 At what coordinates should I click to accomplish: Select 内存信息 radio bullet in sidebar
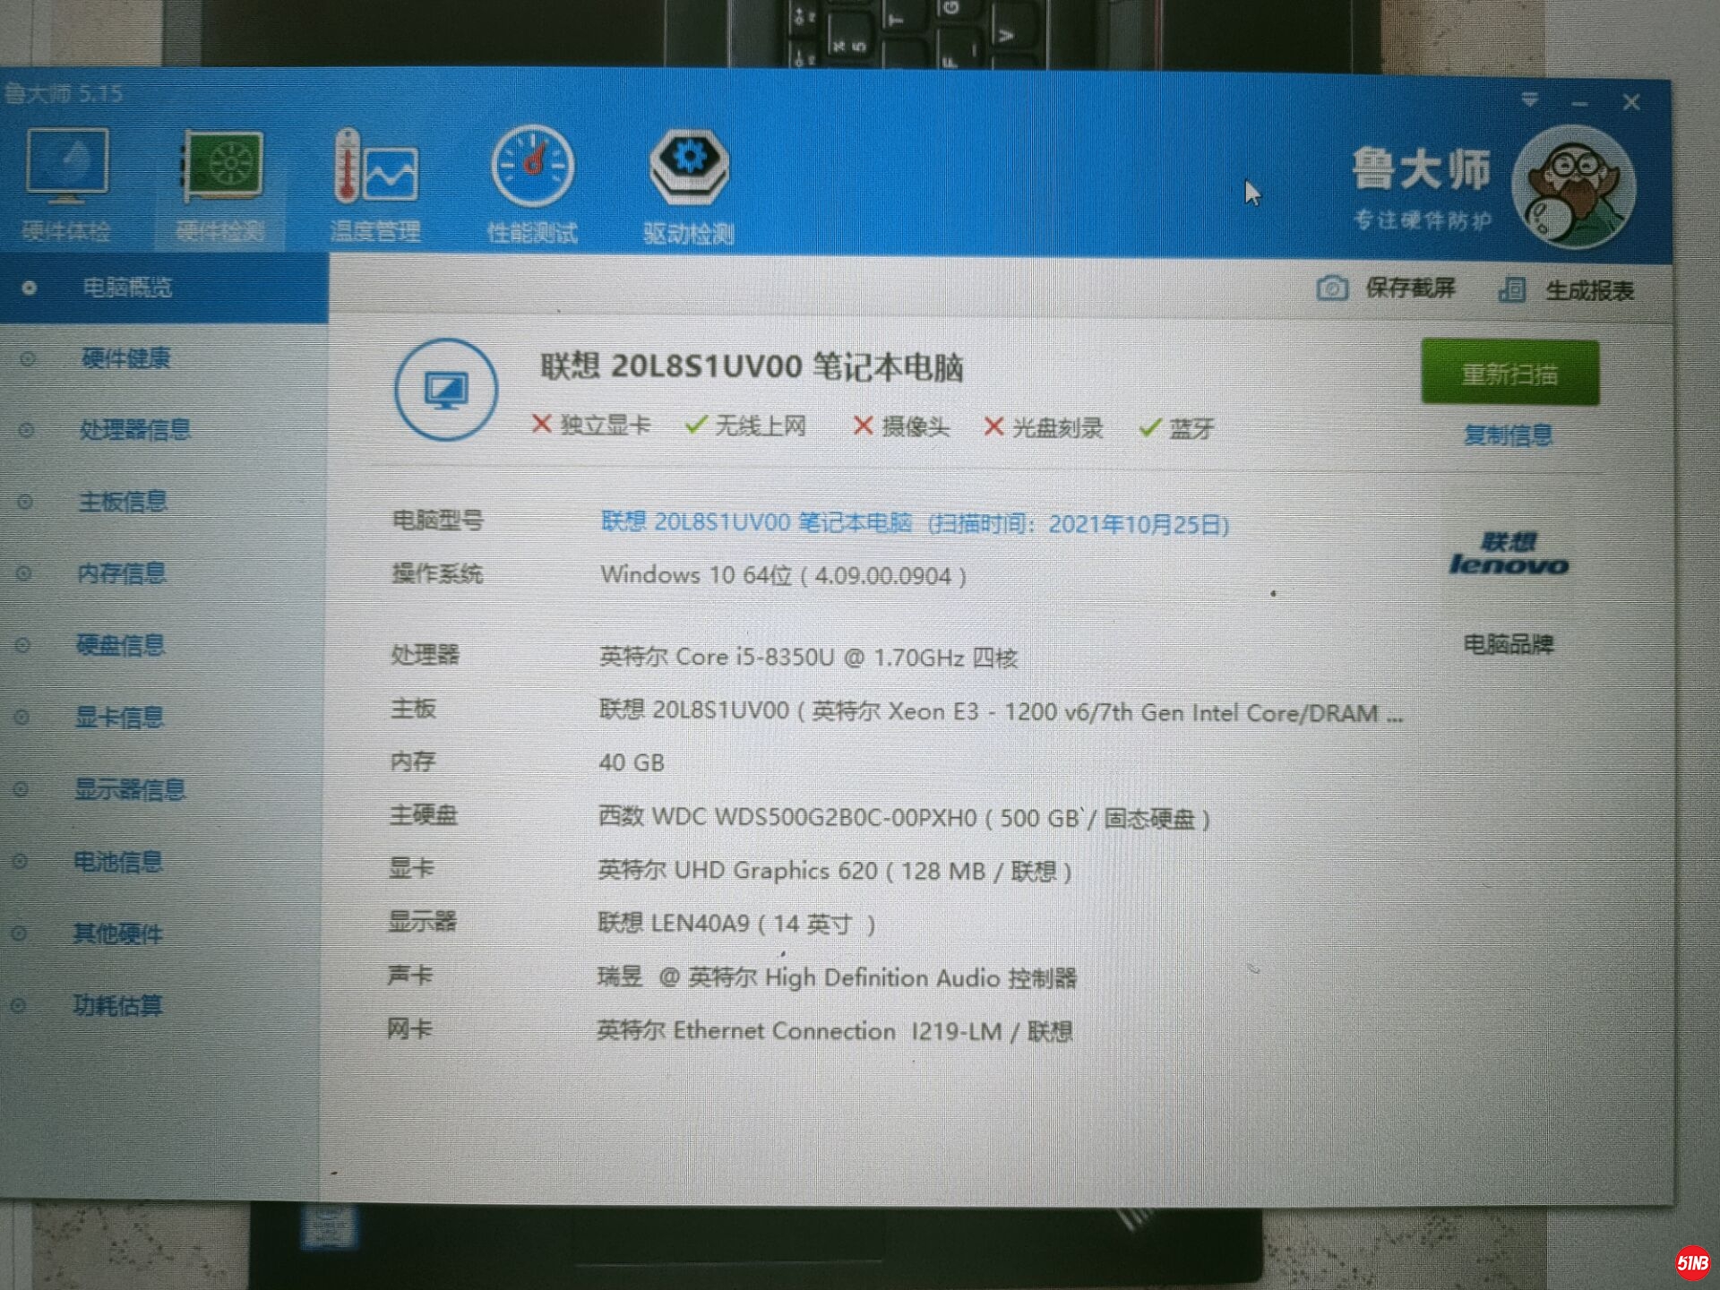click(x=24, y=573)
